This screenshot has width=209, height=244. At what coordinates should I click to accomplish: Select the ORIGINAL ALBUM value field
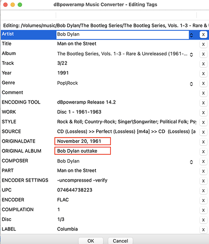click(x=83, y=151)
